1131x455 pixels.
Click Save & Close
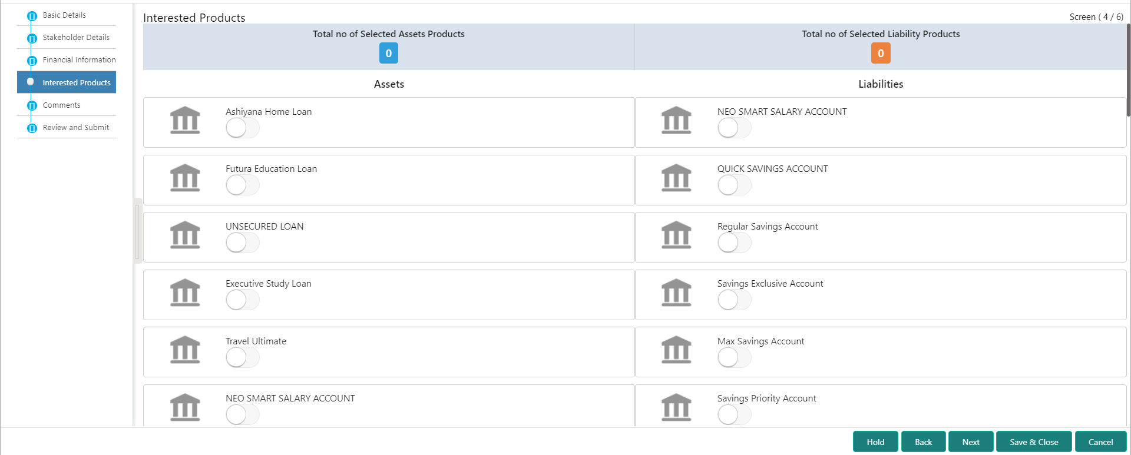point(1034,442)
